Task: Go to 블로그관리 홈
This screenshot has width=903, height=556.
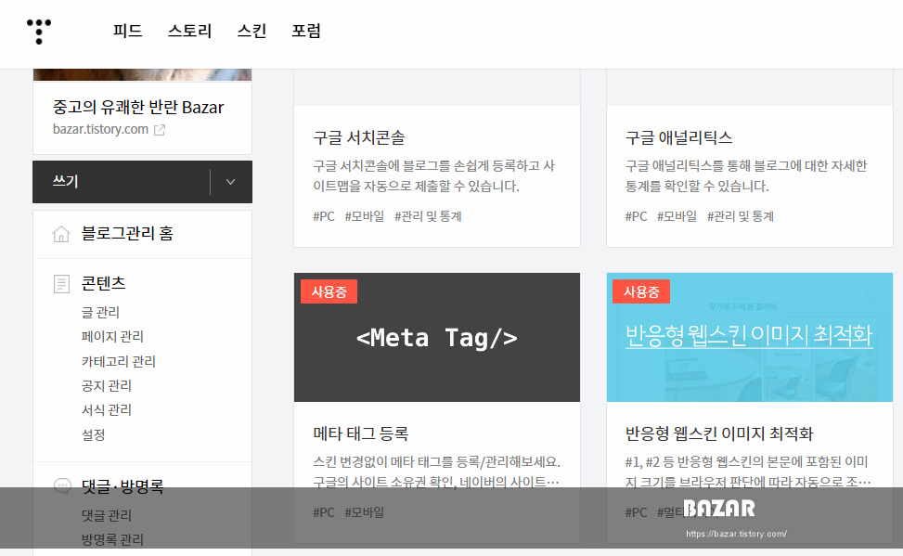Action: 127,233
